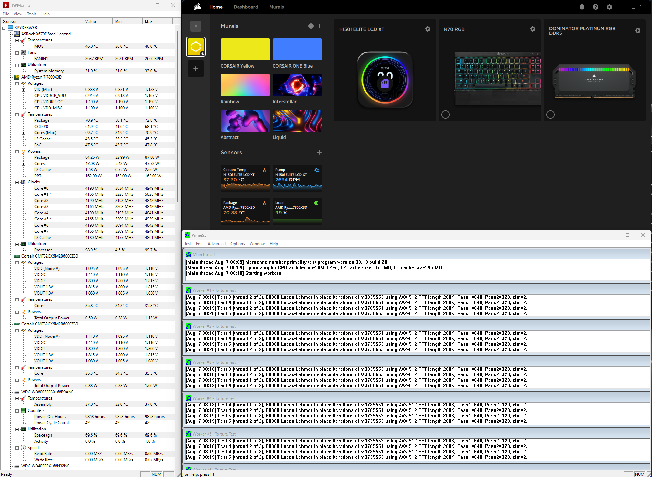Select the Abstract mural thumbnail
This screenshot has width=652, height=477.
pyautogui.click(x=245, y=121)
